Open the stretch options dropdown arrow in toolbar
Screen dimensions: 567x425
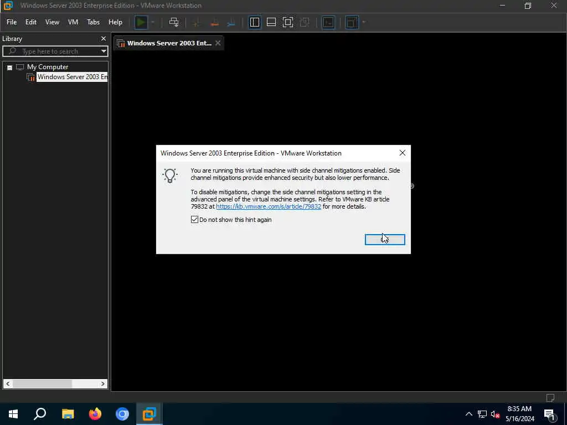364,22
